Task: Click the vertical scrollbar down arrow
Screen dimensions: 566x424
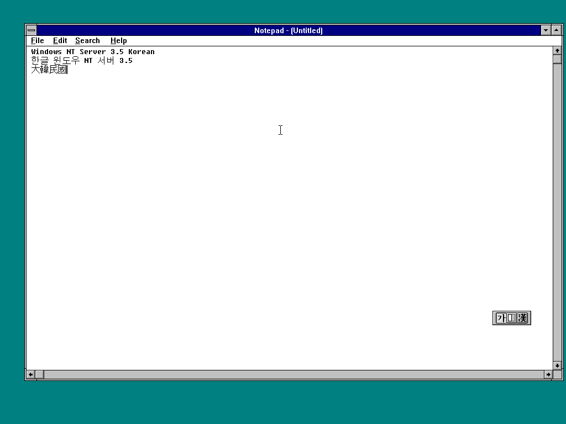Action: point(557,365)
